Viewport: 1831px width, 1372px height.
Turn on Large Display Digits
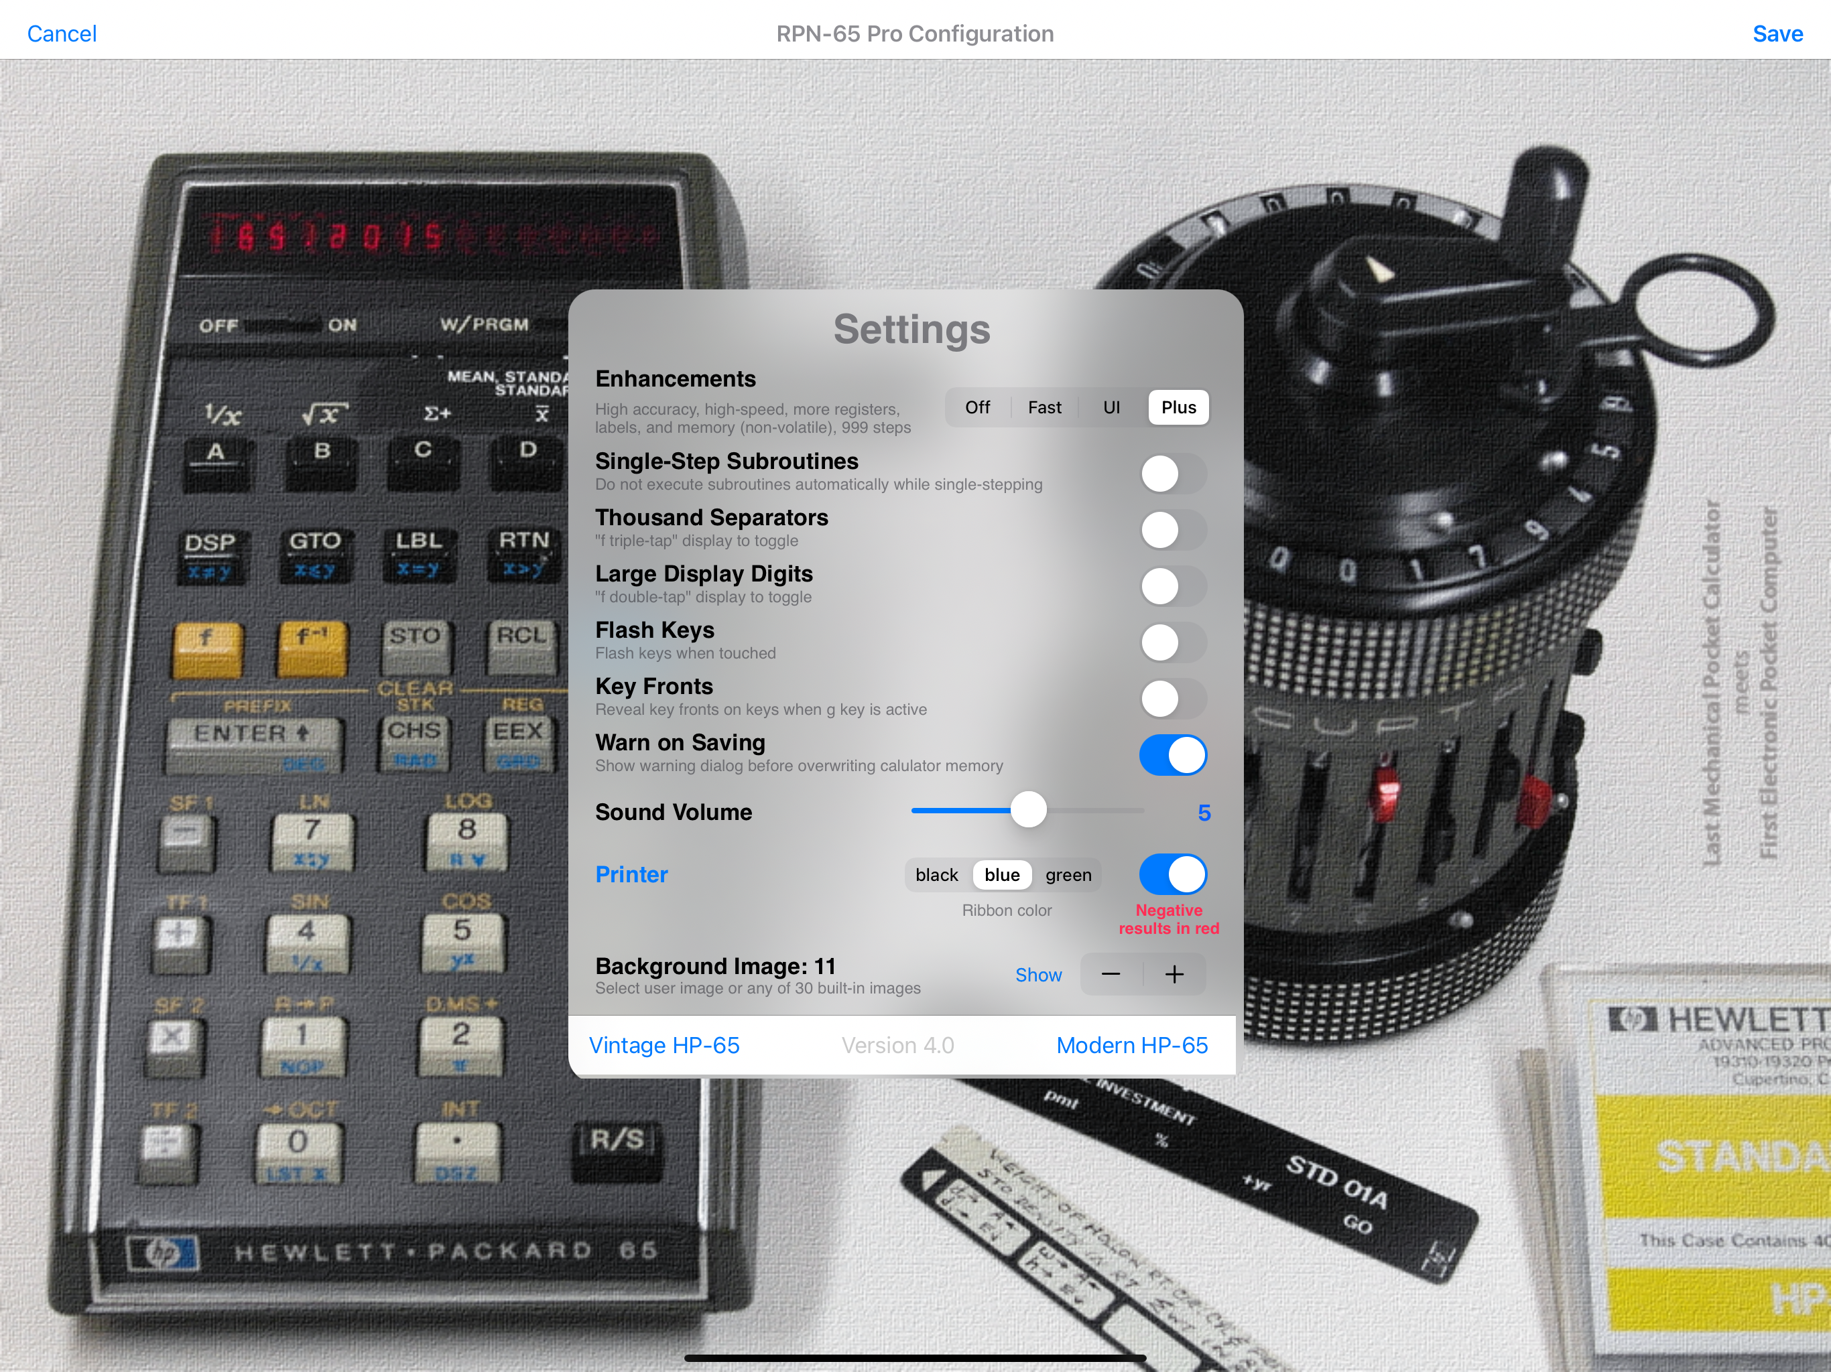[x=1173, y=587]
